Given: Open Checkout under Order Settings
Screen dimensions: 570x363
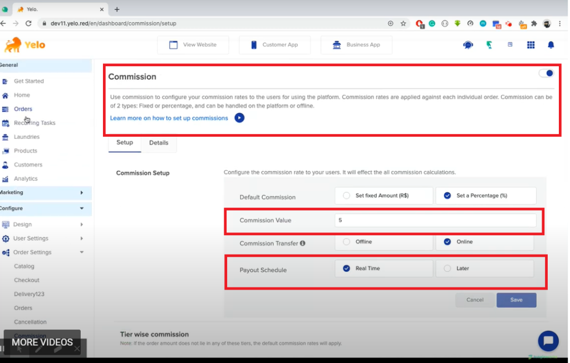Looking at the screenshot, I should [x=27, y=280].
